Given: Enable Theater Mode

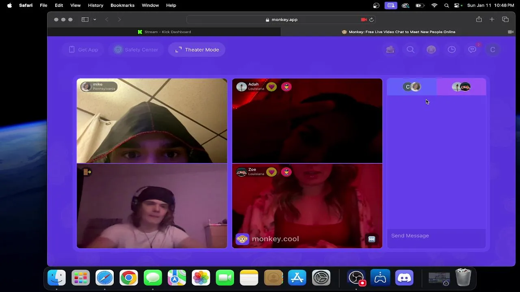Looking at the screenshot, I should (197, 49).
